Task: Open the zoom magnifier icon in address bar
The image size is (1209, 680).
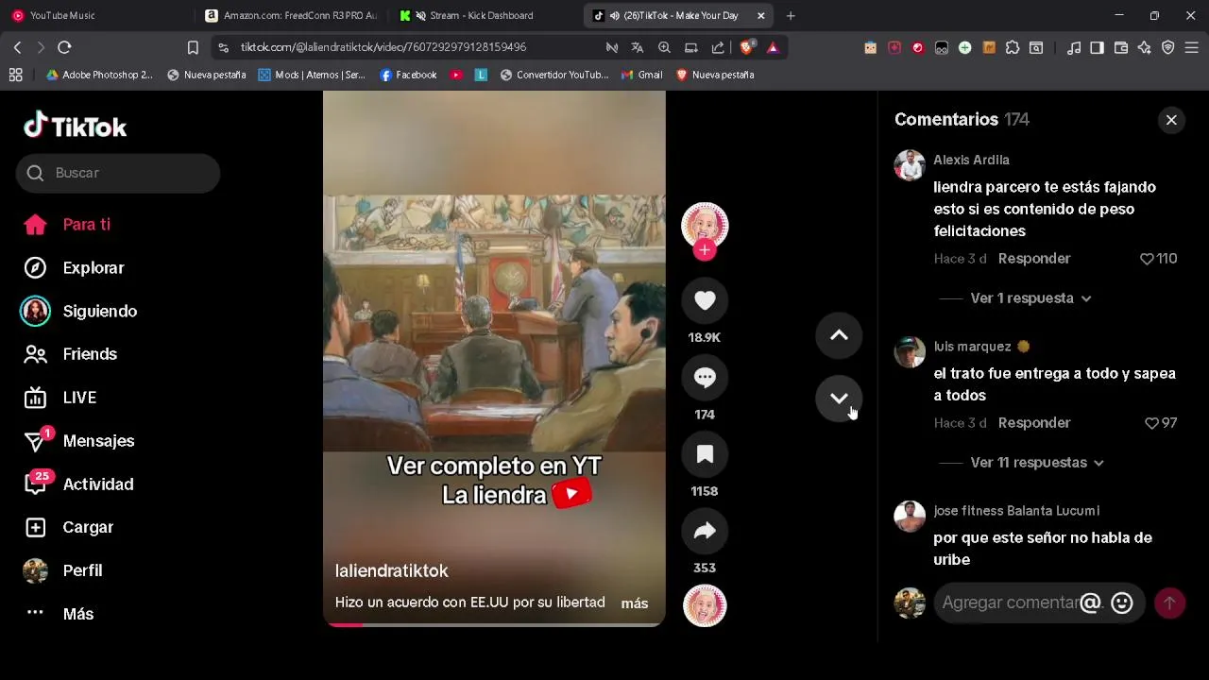Action: 664,47
